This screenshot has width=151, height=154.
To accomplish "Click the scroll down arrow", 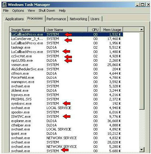I will tap(142, 149).
